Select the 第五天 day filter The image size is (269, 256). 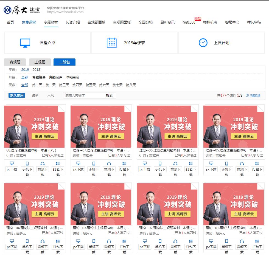click(91, 85)
